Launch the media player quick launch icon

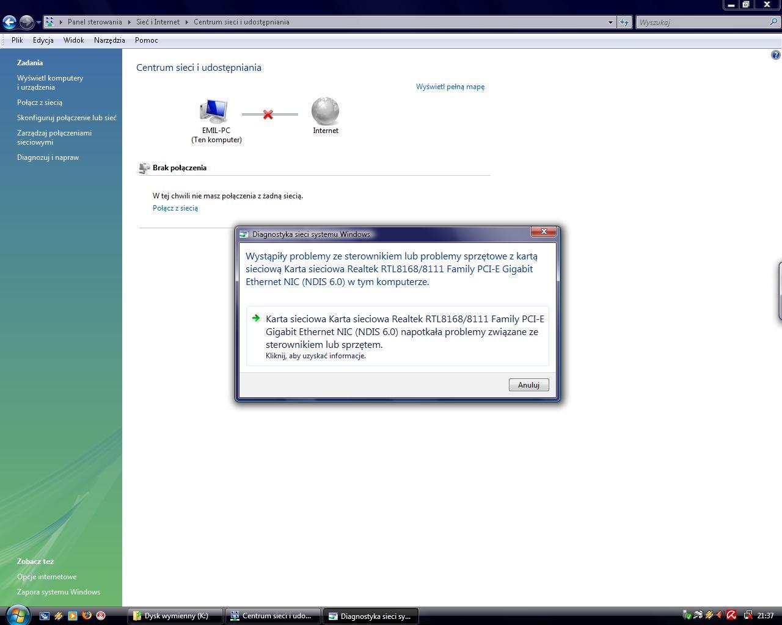72,616
